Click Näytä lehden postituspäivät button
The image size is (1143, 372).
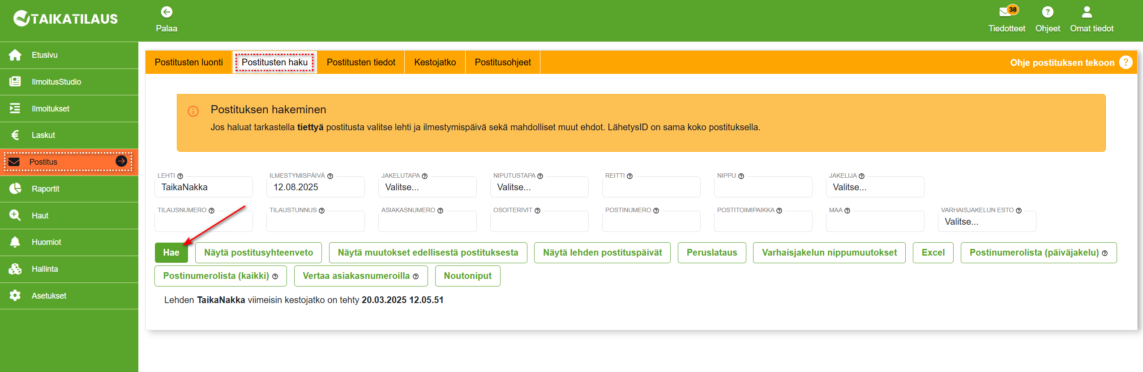click(602, 252)
